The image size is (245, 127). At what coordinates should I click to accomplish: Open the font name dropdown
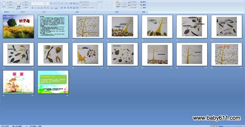pos(37,3)
